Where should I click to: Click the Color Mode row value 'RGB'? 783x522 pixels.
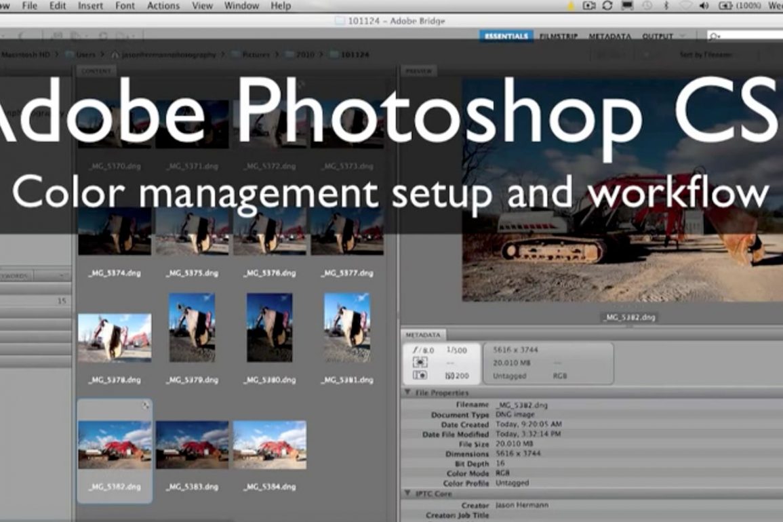pos(502,473)
